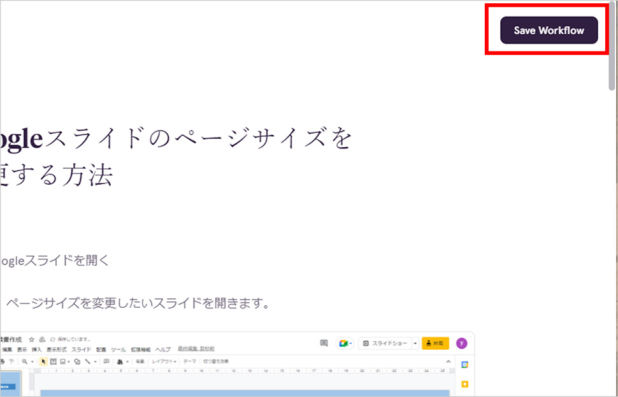Click the zoom magnifier icon
618x397 pixels.
(x=24, y=361)
